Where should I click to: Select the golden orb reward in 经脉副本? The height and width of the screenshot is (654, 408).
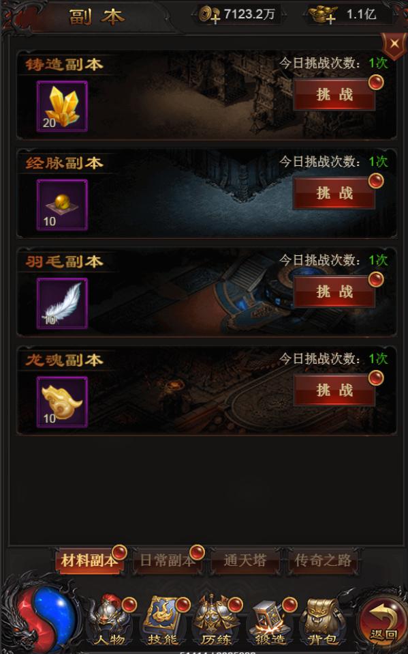62,205
